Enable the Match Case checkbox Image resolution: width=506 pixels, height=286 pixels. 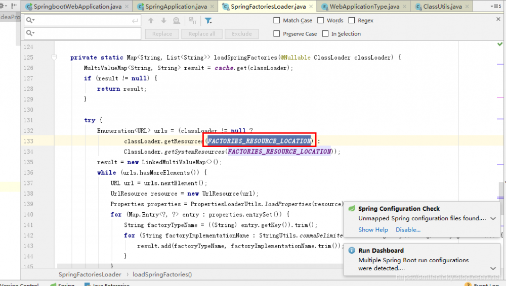point(277,21)
